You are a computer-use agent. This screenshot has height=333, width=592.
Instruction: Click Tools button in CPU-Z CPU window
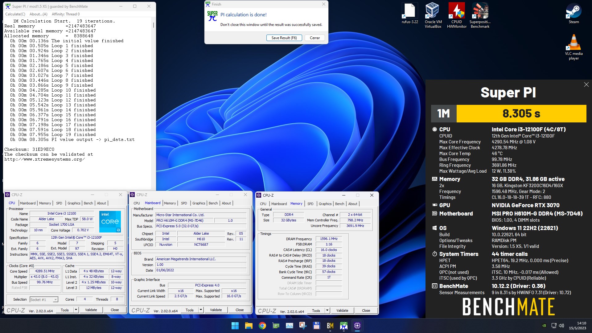tap(65, 310)
